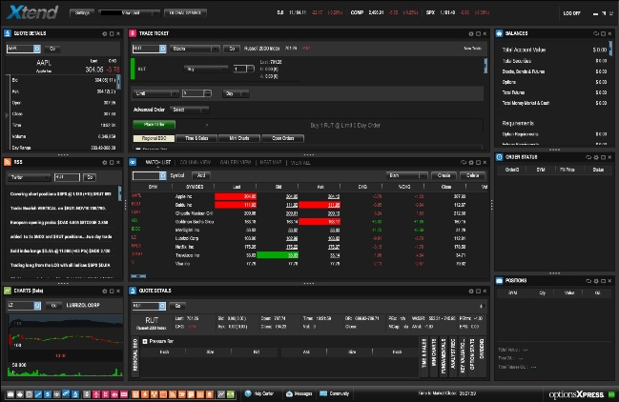Image resolution: width=619 pixels, height=402 pixels.
Task: Refresh the Watch List panel
Action: point(464,162)
